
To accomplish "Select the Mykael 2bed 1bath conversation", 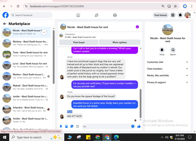I will click(x=26, y=87).
